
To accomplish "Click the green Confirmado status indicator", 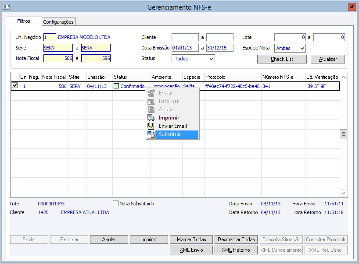I will pyautogui.click(x=116, y=86).
